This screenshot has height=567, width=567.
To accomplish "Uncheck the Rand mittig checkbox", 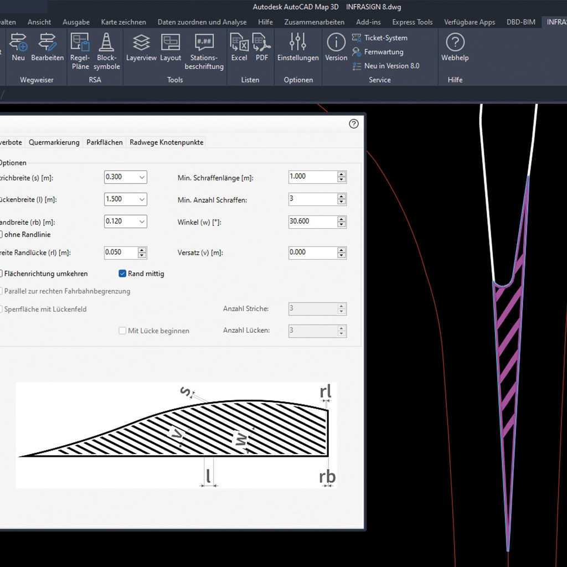I will point(123,274).
